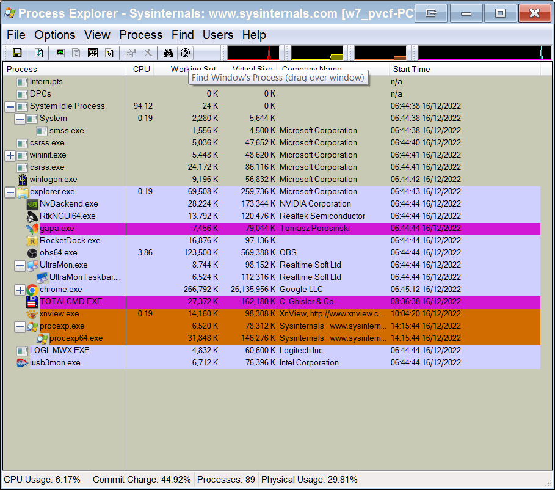Viewport: 555px width, 490px height.
Task: Click Find Window's Process crosshair icon
Action: pos(186,53)
